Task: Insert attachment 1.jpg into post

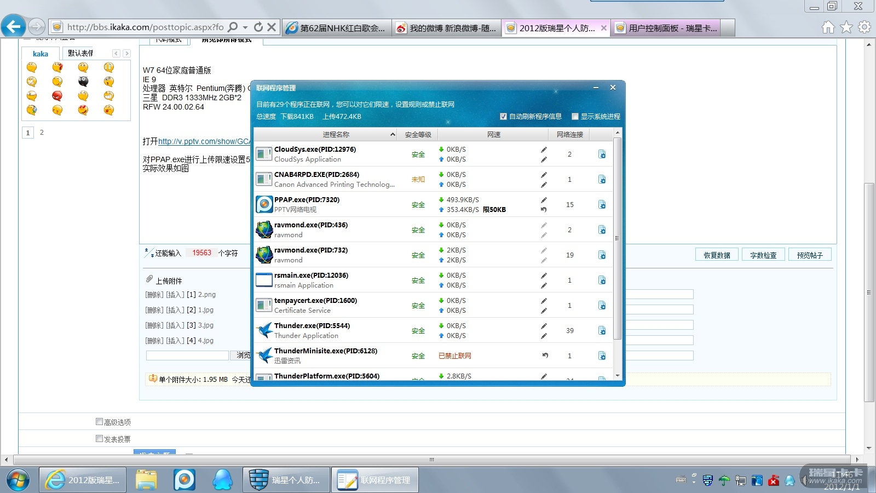Action: coord(175,310)
